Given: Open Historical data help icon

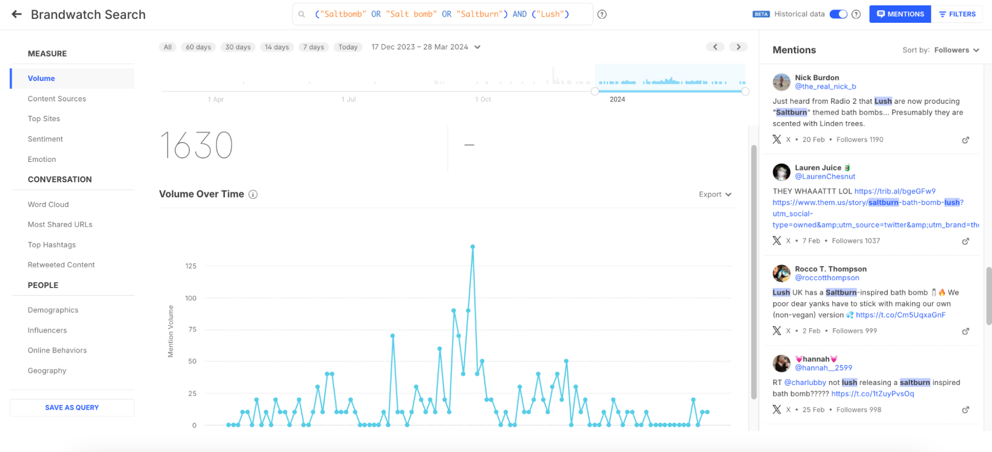Looking at the screenshot, I should click(x=856, y=14).
